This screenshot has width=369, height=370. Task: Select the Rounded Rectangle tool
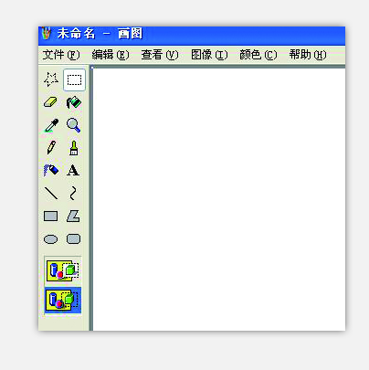(x=73, y=239)
